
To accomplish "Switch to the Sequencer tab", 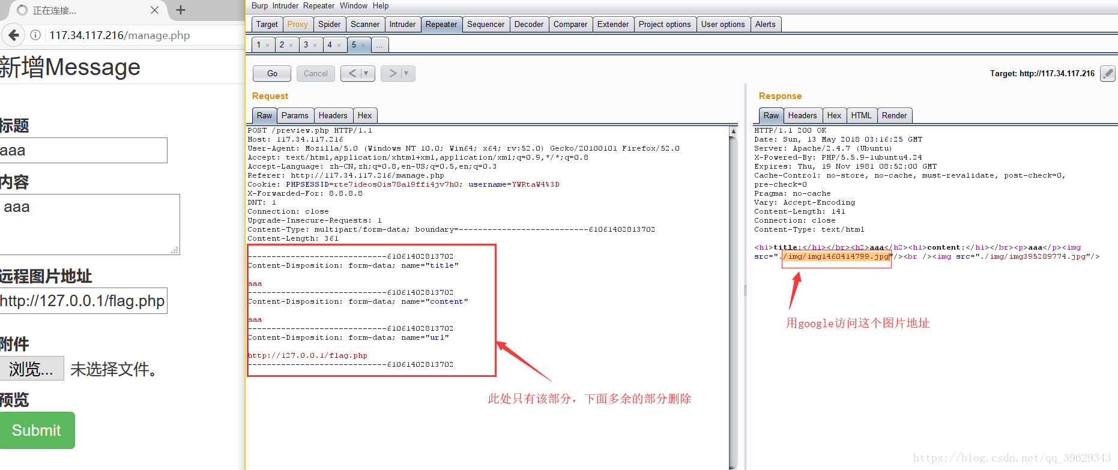I will pos(486,25).
